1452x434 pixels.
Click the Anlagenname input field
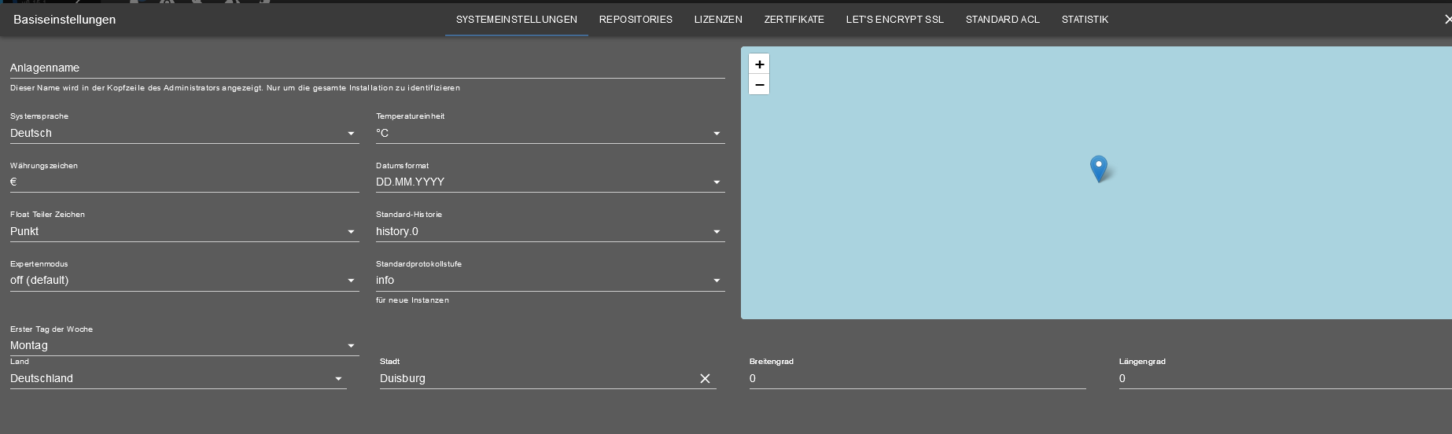[x=367, y=68]
